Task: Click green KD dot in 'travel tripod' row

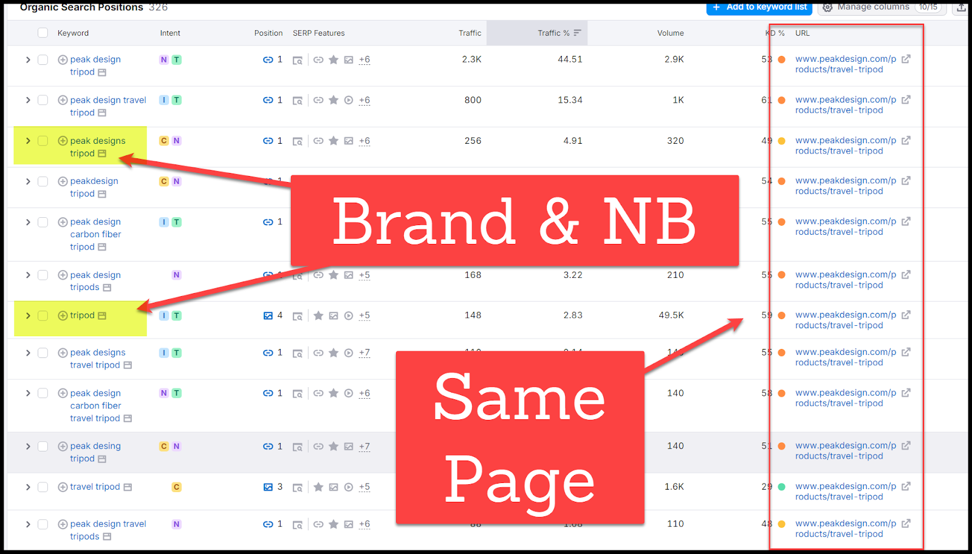Action: [782, 487]
